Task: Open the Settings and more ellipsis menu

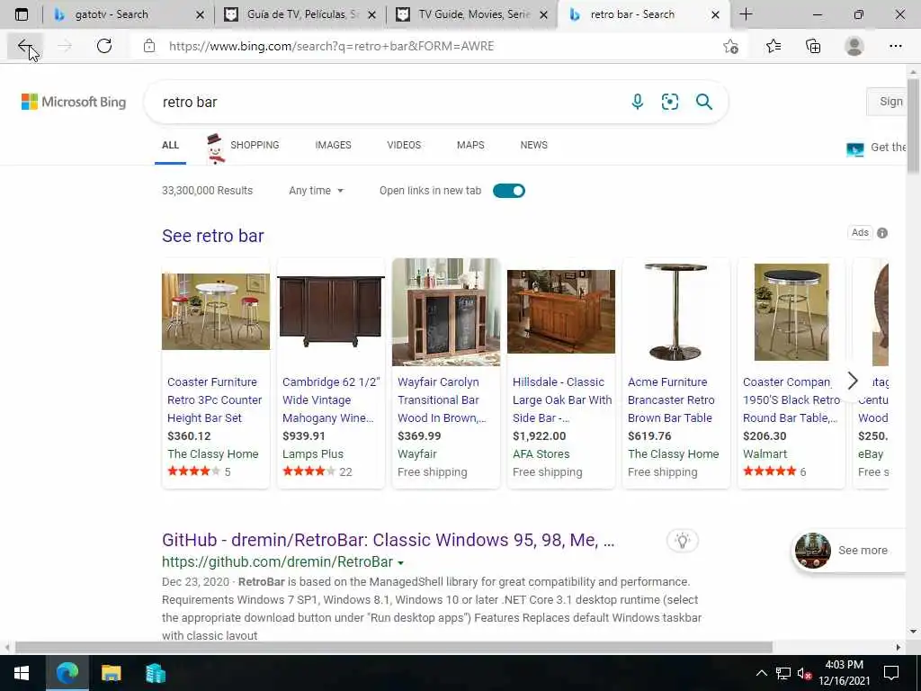Action: (895, 46)
